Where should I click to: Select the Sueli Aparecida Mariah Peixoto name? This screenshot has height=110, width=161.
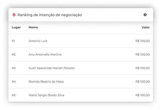52,68
